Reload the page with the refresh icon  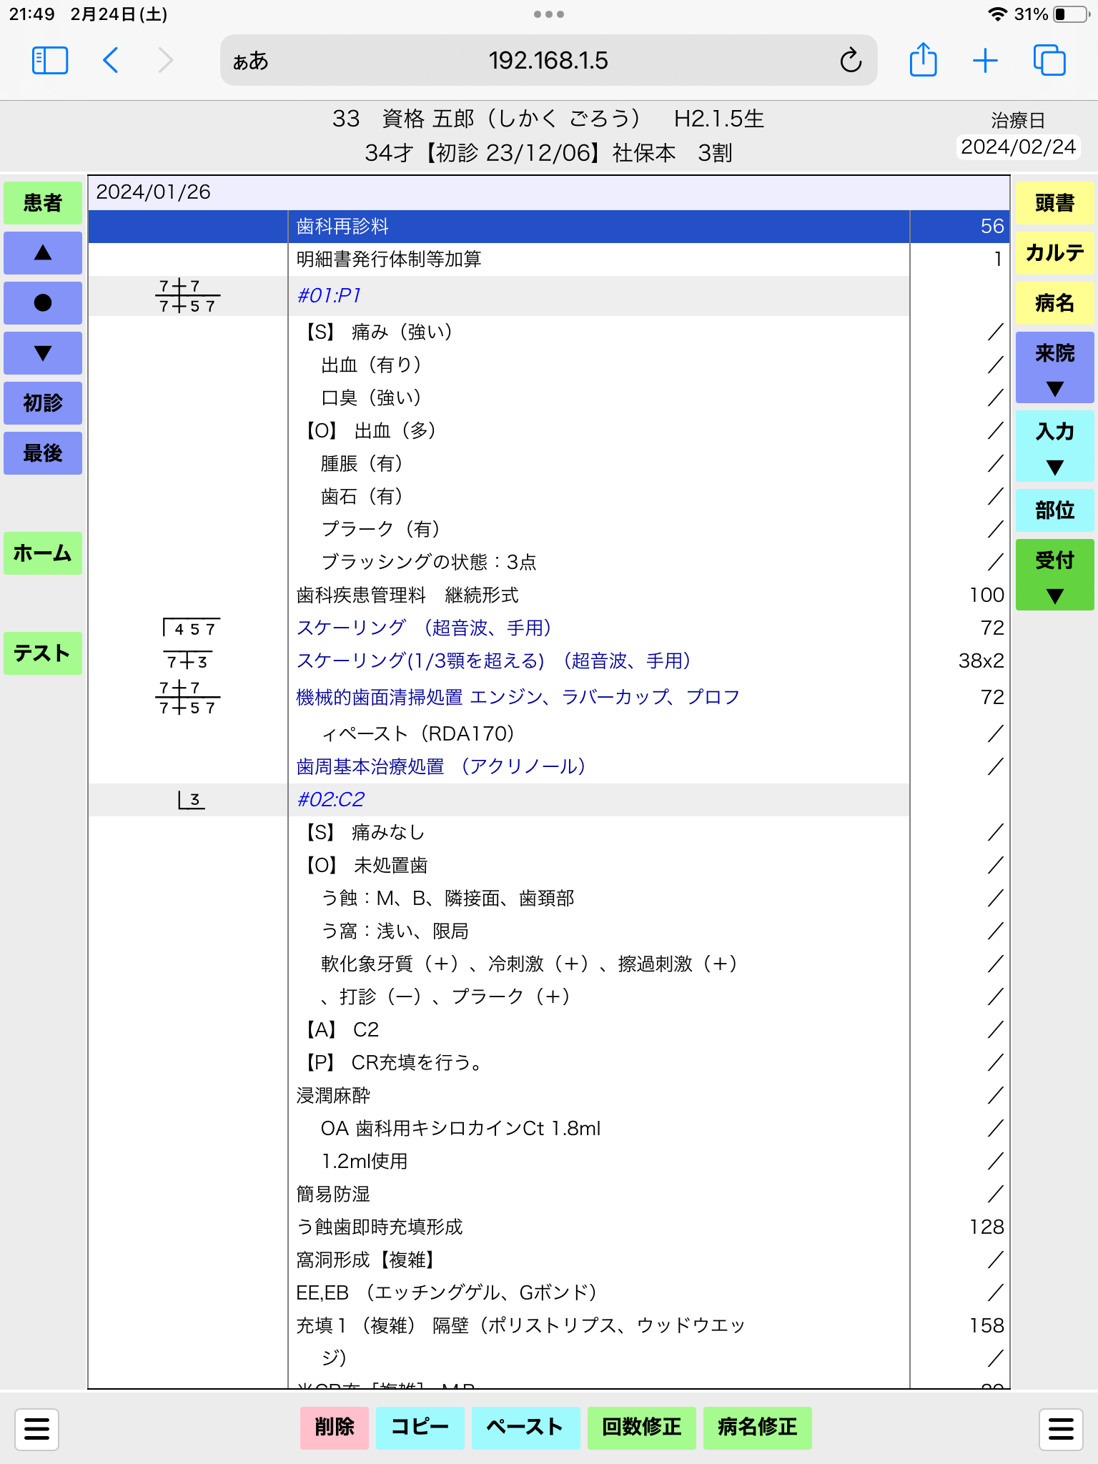851,61
